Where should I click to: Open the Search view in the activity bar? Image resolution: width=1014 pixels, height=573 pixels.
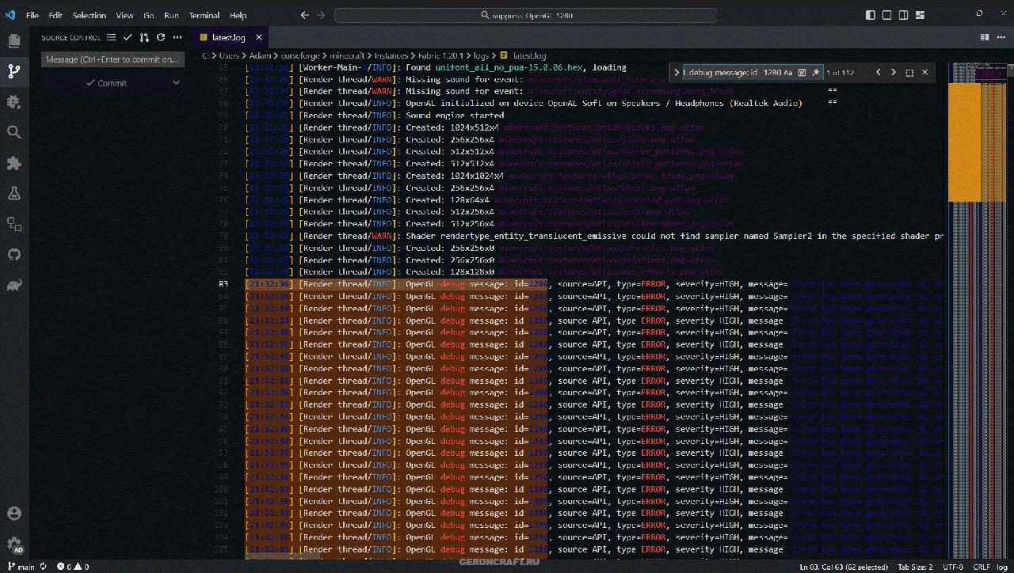pos(13,132)
